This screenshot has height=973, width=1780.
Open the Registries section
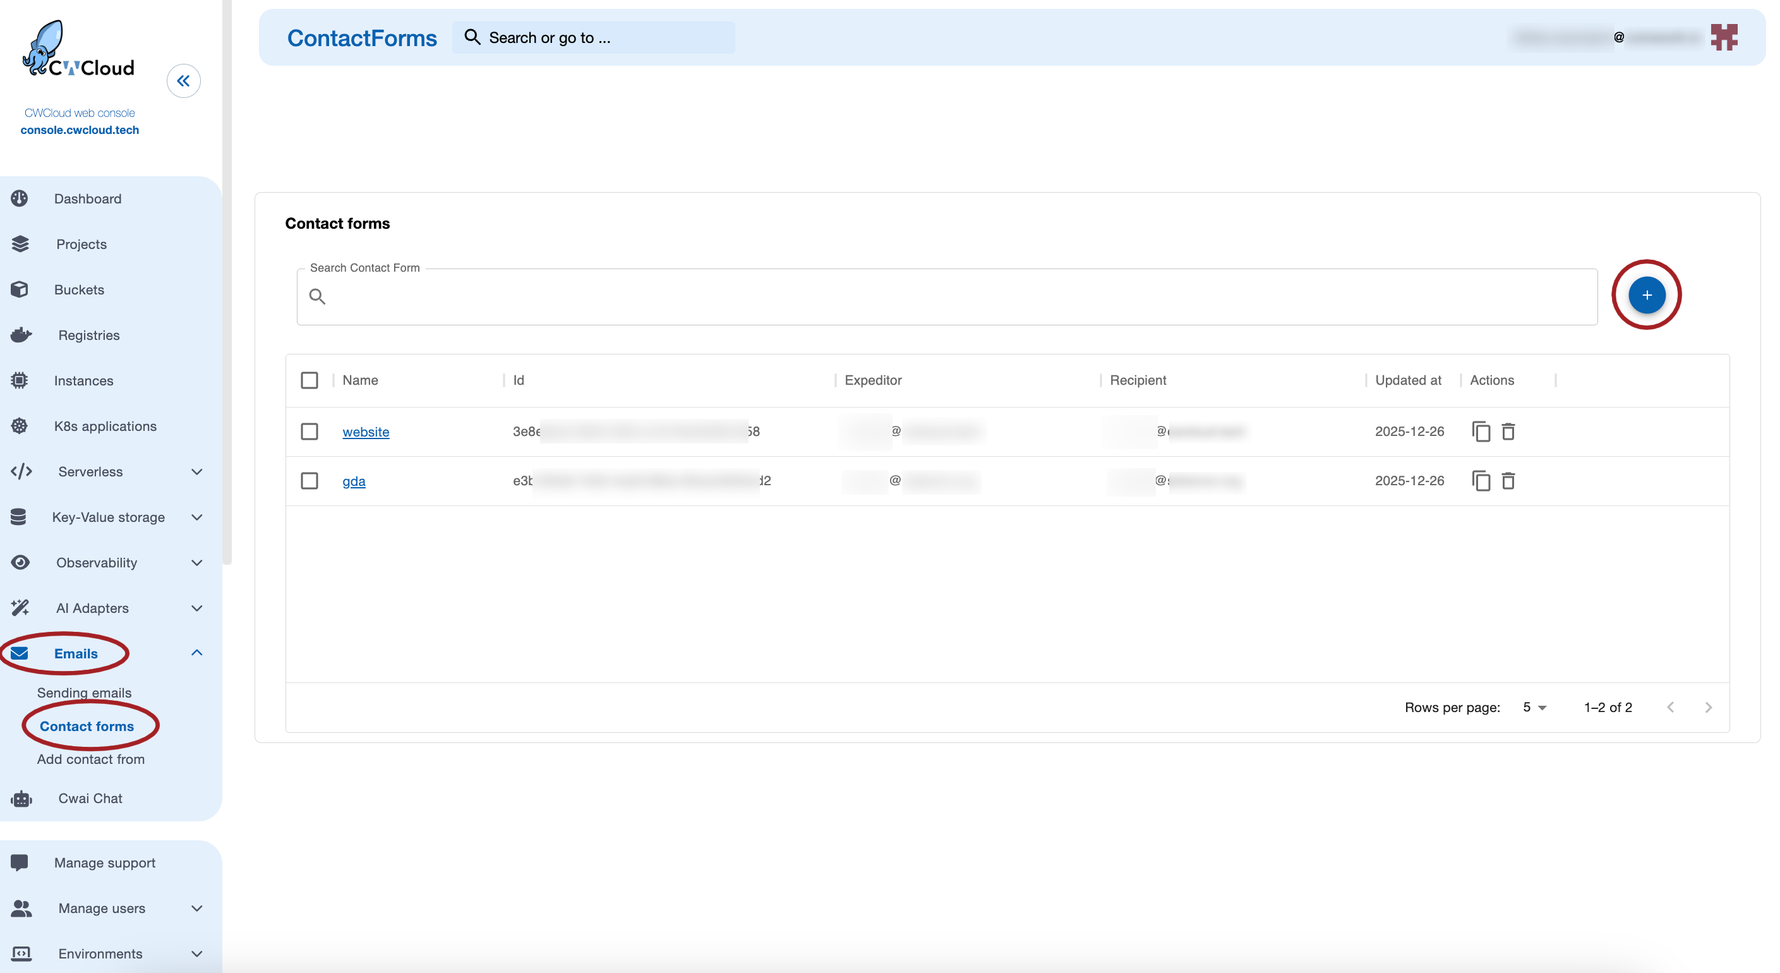coord(88,335)
